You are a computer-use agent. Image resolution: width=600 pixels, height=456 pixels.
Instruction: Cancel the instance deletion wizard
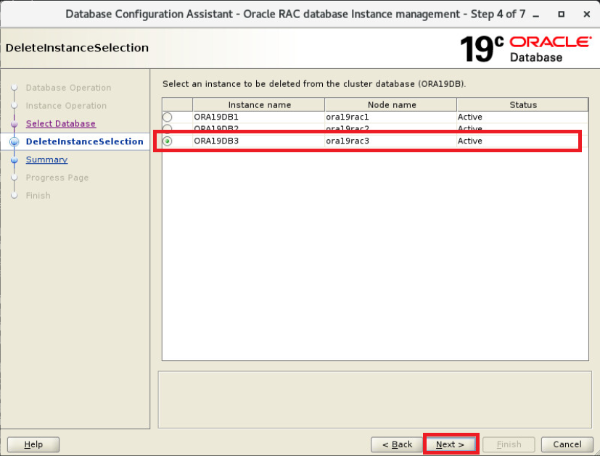click(x=567, y=444)
